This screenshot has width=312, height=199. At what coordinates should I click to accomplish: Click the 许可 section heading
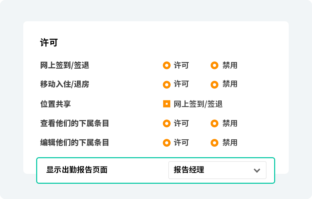[49, 43]
